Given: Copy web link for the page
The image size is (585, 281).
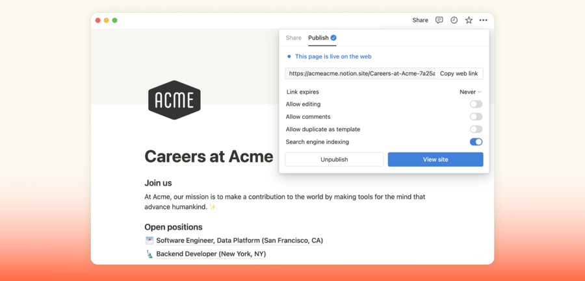Looking at the screenshot, I should pos(459,73).
